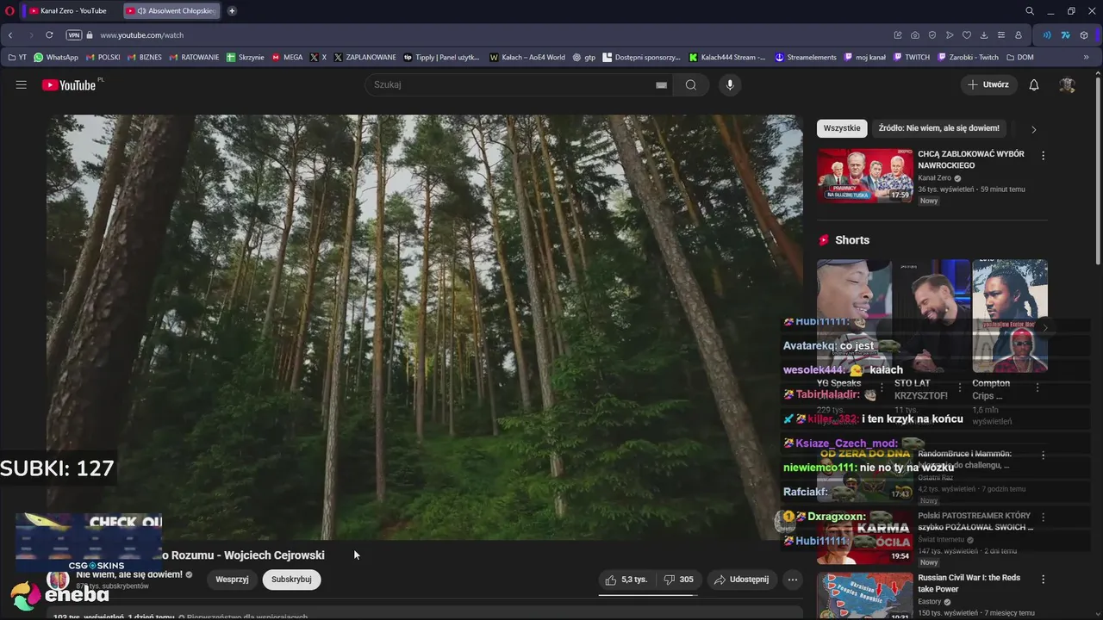
Task: Open POLSKI bookmark folder
Action: (x=103, y=58)
